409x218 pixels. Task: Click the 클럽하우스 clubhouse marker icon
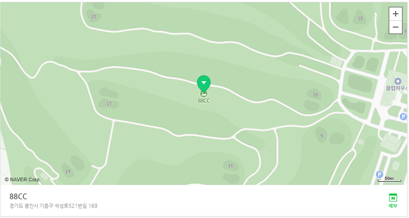coord(398,81)
